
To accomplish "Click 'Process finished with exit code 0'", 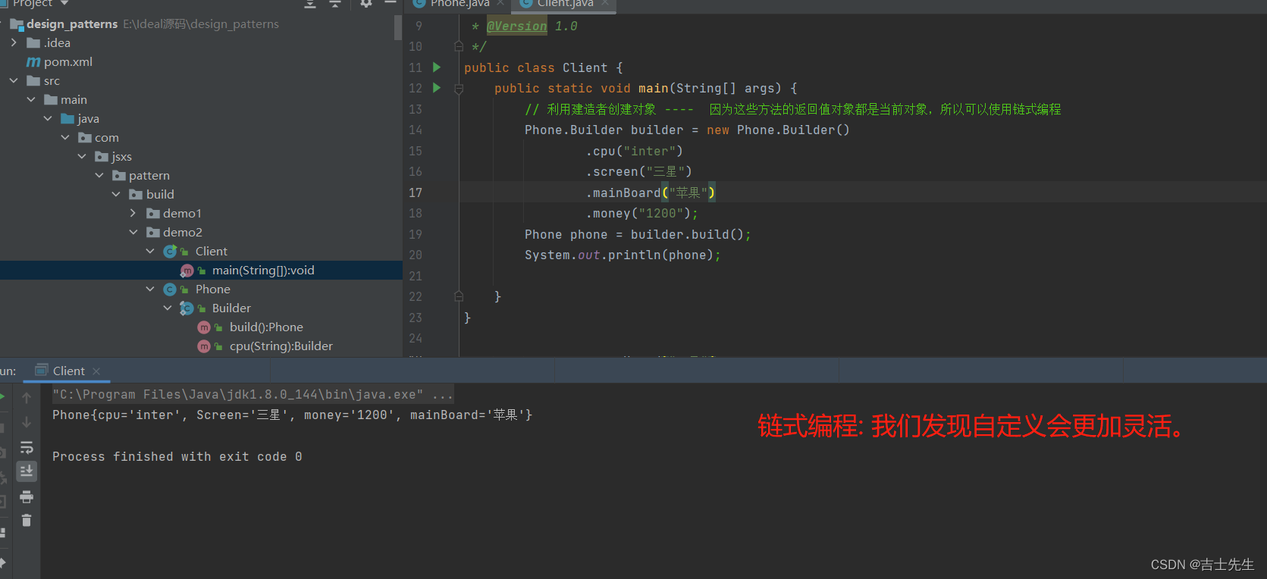I will coord(177,457).
